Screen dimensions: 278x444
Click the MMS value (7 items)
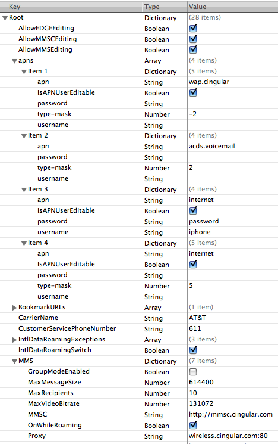tap(203, 361)
